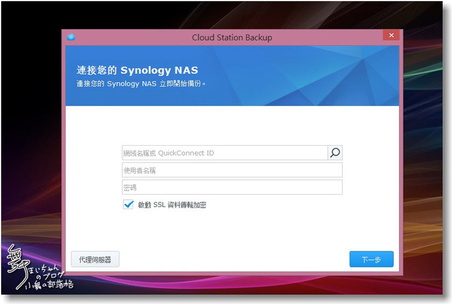
Task: Toggle the 啟動 SSL 資料傳輸加密 checkbox
Action: coord(129,205)
